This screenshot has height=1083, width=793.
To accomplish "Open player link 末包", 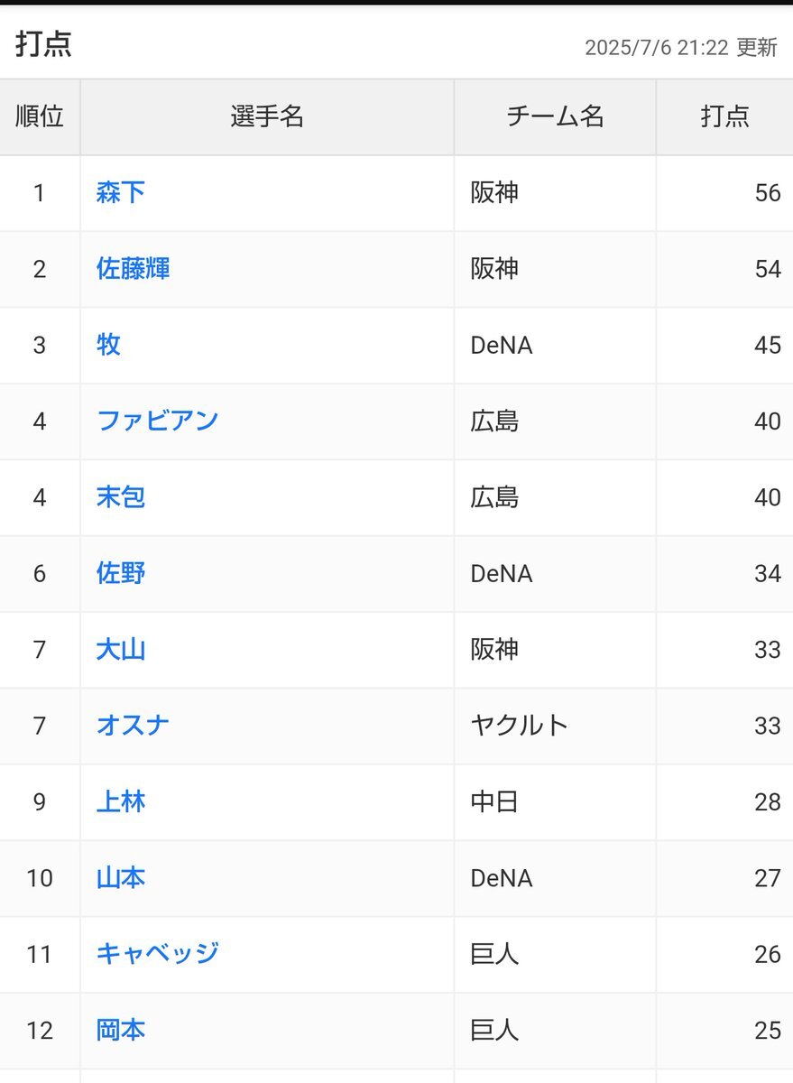I will click(x=120, y=497).
